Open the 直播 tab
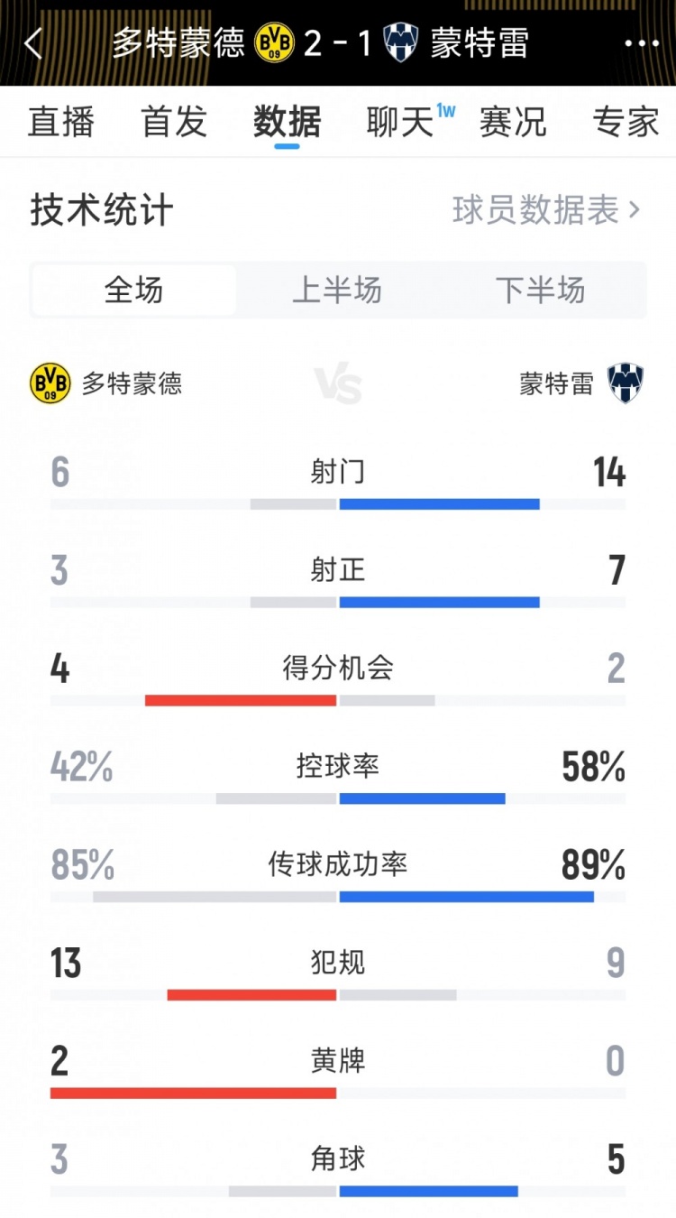This screenshot has height=1218, width=676. (60, 123)
